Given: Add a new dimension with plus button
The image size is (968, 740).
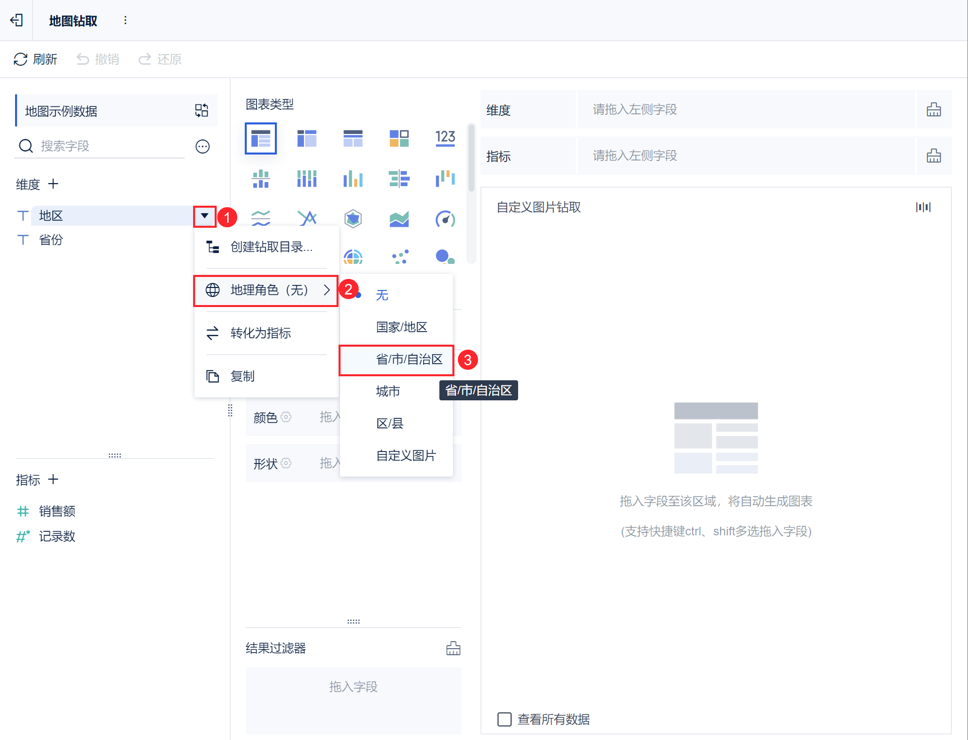Looking at the screenshot, I should (53, 184).
